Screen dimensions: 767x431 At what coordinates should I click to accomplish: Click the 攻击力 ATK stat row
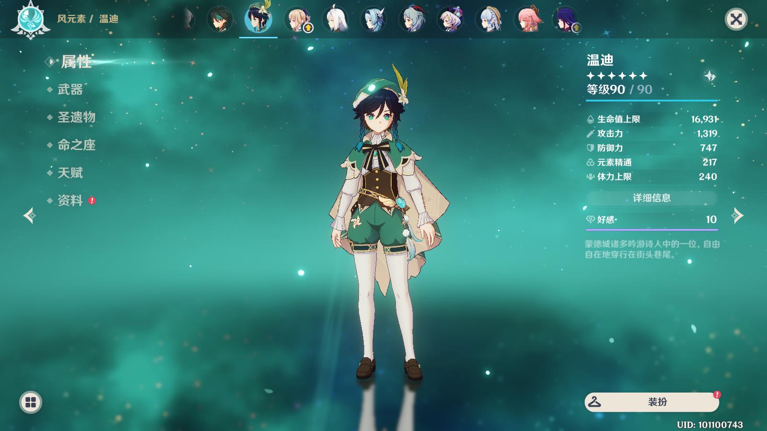(652, 134)
